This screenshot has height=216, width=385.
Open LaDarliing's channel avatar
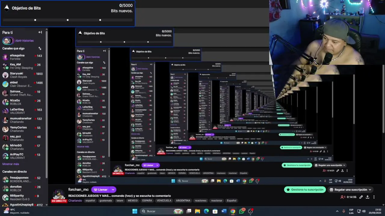tap(5, 111)
